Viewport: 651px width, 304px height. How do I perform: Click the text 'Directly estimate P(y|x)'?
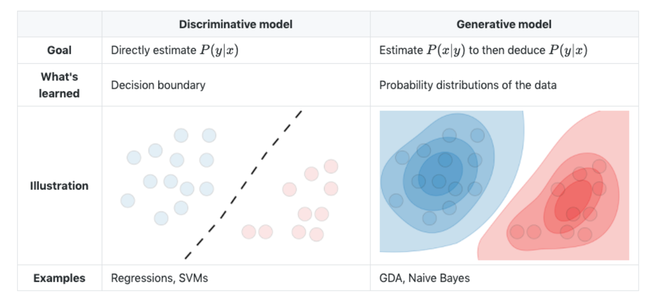175,50
